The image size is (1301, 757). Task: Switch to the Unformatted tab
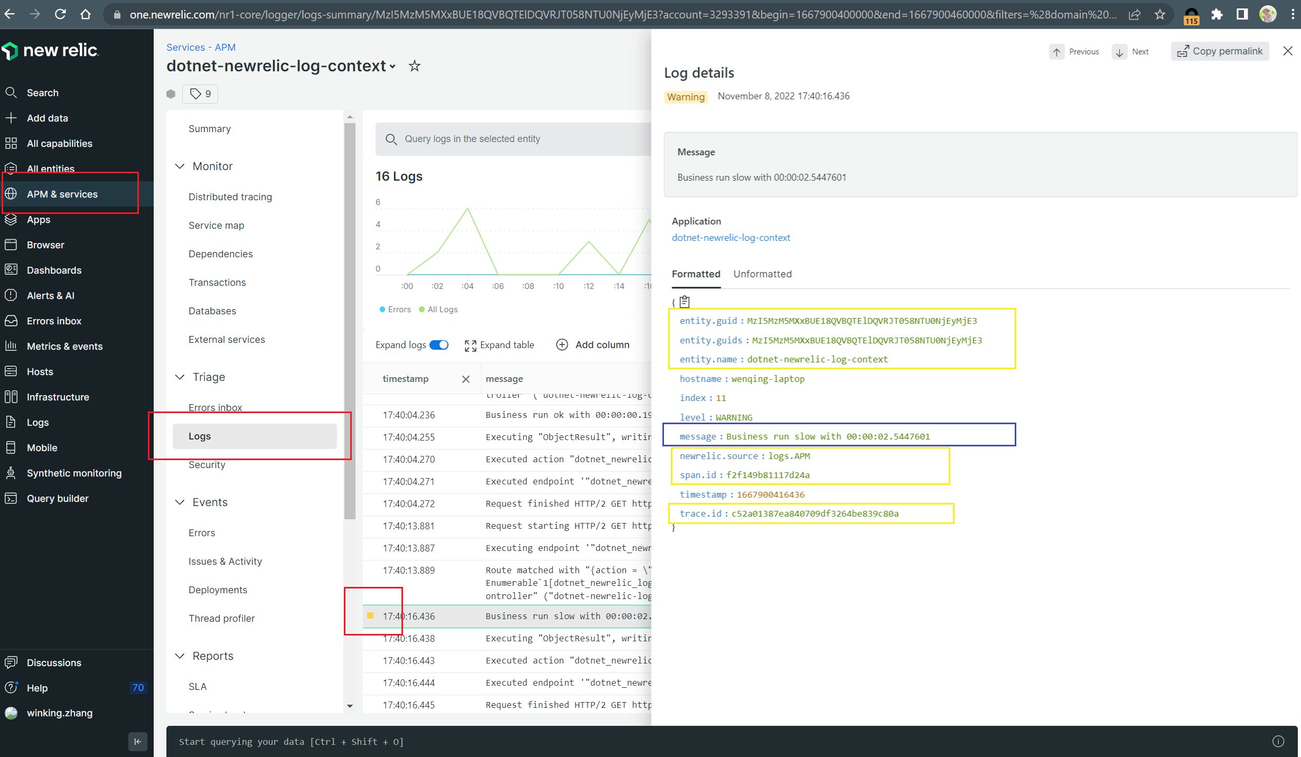[x=762, y=274]
